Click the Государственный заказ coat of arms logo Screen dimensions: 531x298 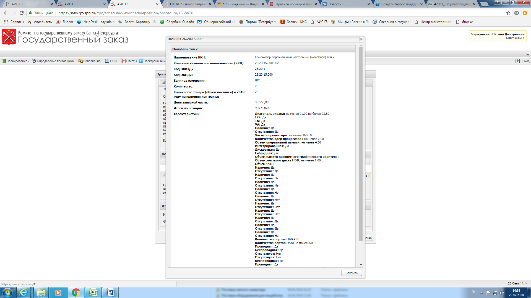click(x=9, y=37)
